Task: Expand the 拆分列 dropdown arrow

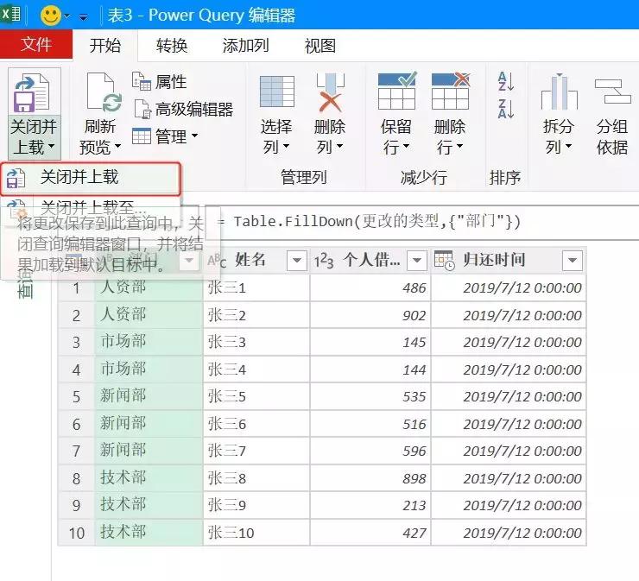Action: (x=569, y=146)
